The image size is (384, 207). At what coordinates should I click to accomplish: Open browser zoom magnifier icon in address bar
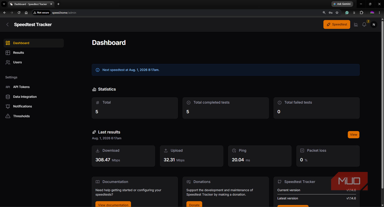point(324,13)
